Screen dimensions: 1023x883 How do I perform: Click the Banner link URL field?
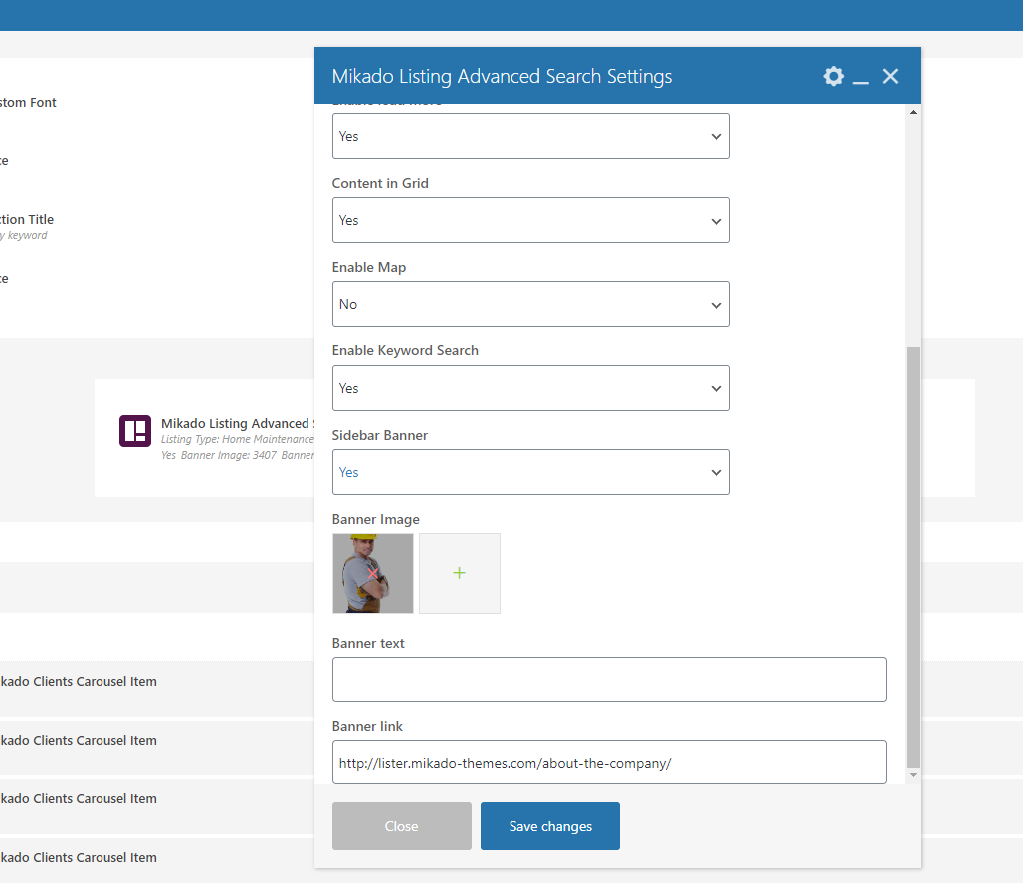pos(609,763)
